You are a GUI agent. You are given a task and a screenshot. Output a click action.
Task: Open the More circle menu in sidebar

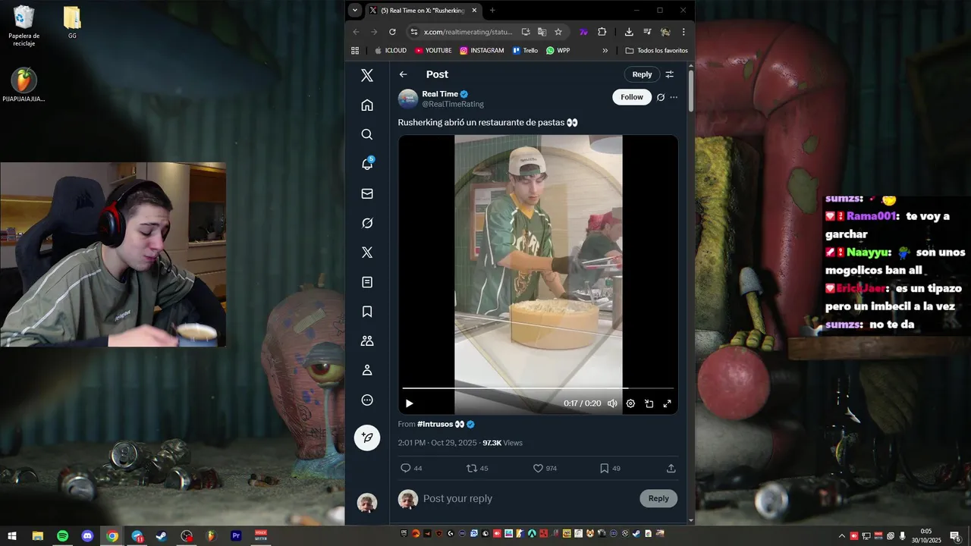tap(367, 400)
